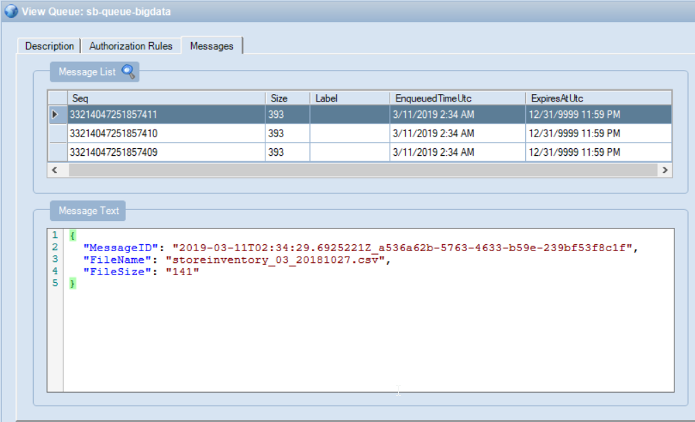The height and width of the screenshot is (422, 695).
Task: Click the globe icon in View Queue title
Action: click(x=10, y=11)
